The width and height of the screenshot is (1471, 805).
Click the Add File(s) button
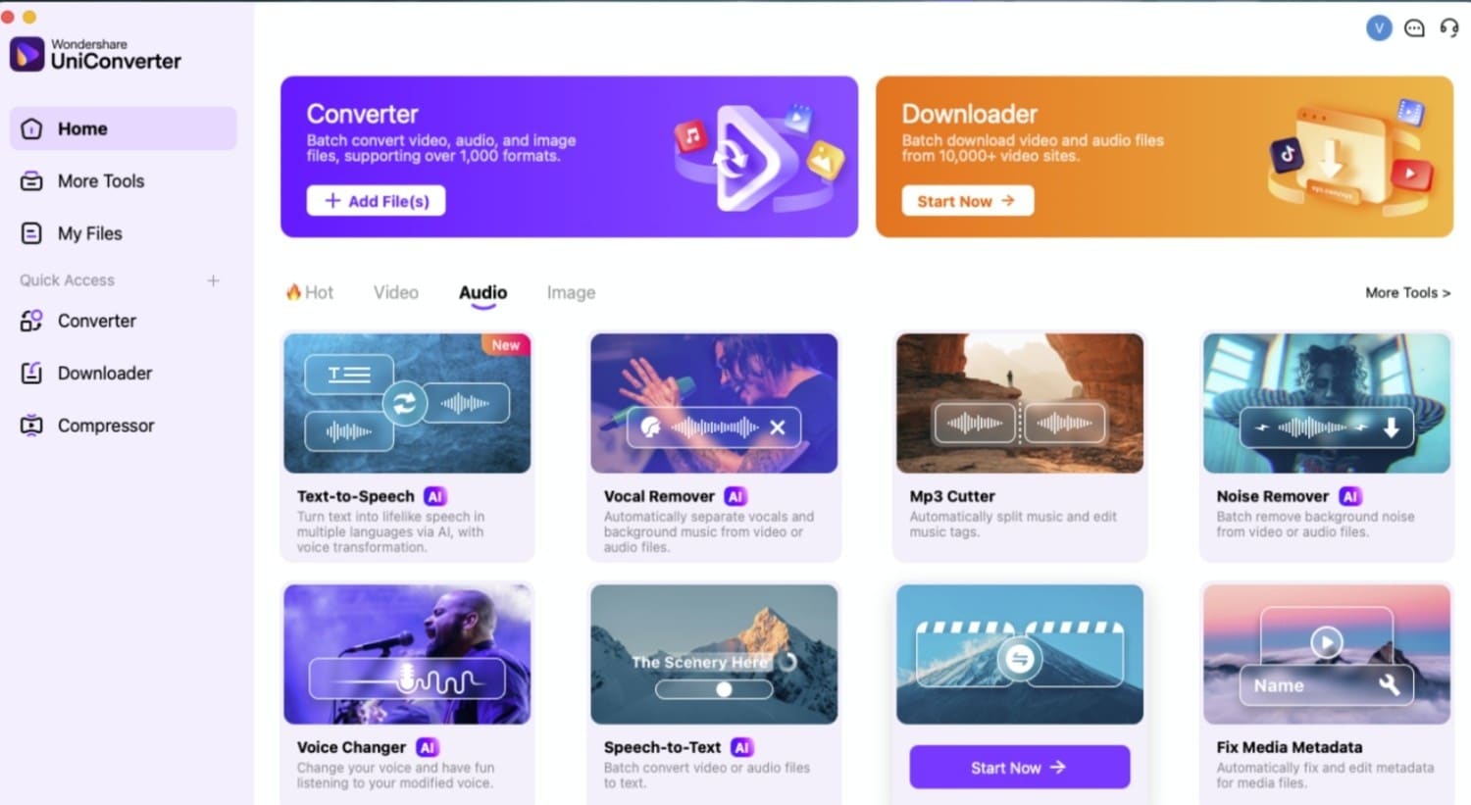(376, 201)
